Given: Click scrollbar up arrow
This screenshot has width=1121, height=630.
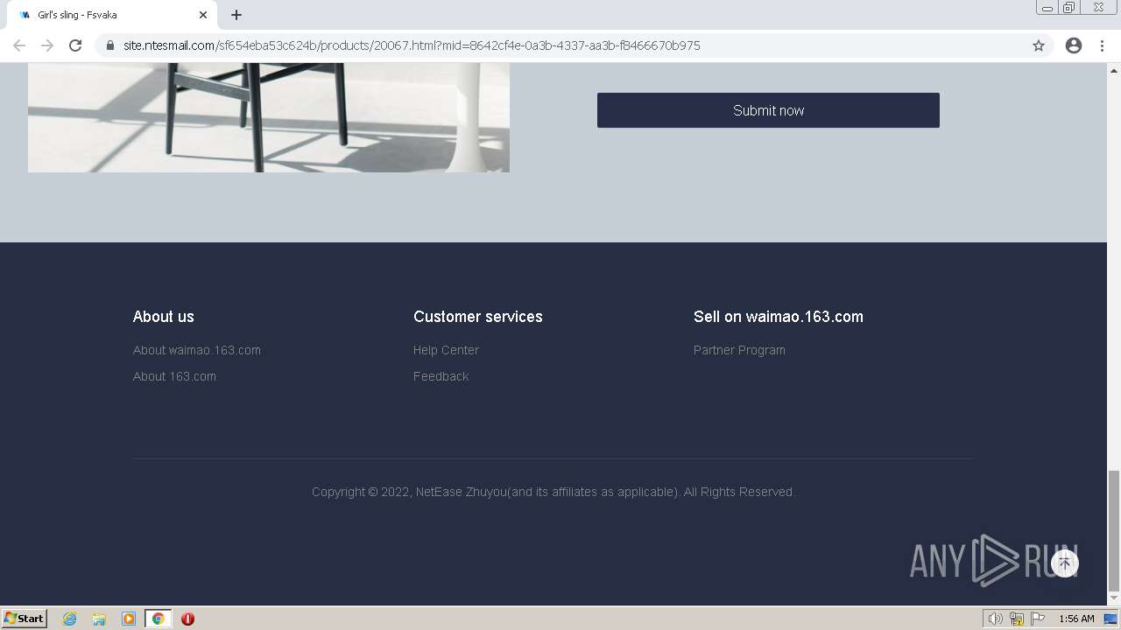Looking at the screenshot, I should [1114, 70].
